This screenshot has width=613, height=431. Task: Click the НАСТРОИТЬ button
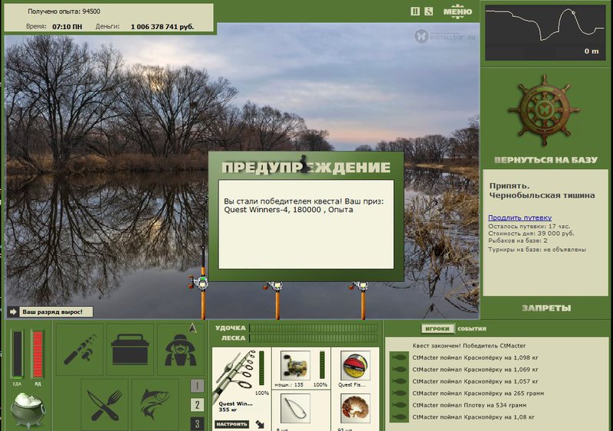tap(232, 424)
